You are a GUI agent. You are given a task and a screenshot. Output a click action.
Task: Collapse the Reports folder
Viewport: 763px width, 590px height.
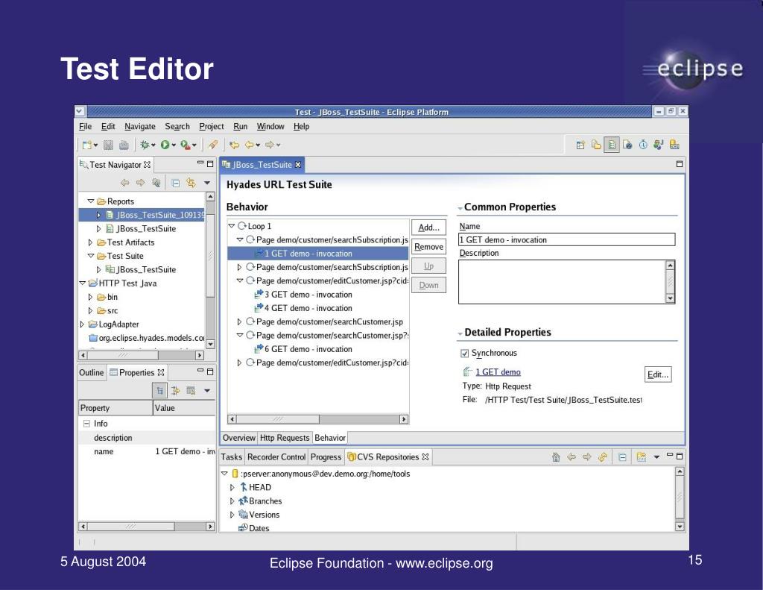(x=91, y=201)
